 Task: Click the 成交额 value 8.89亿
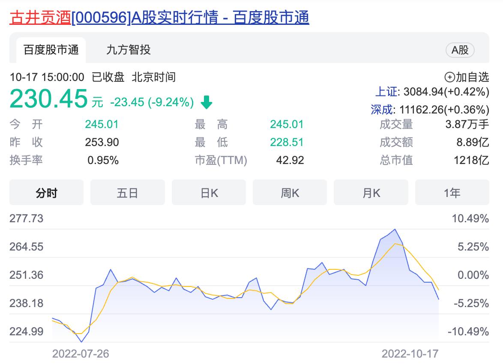[x=473, y=142]
